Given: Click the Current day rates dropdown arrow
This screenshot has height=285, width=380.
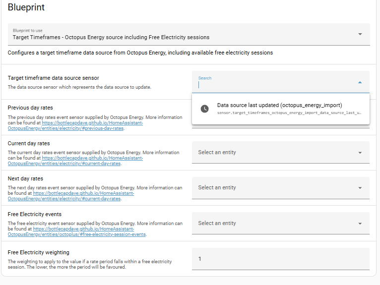Looking at the screenshot, I should coord(360,153).
